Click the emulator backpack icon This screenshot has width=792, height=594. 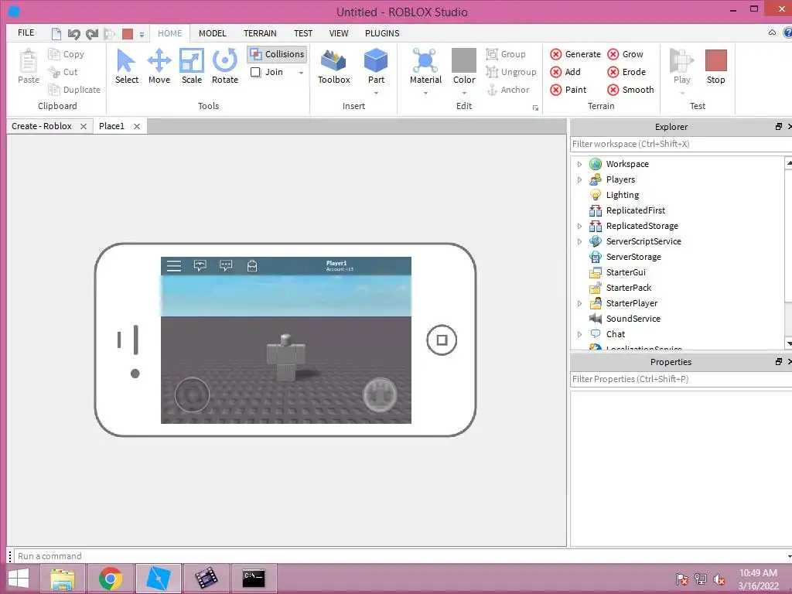[252, 266]
